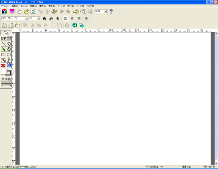
Task: Select the green pencil freehand tool
Action: (3, 49)
